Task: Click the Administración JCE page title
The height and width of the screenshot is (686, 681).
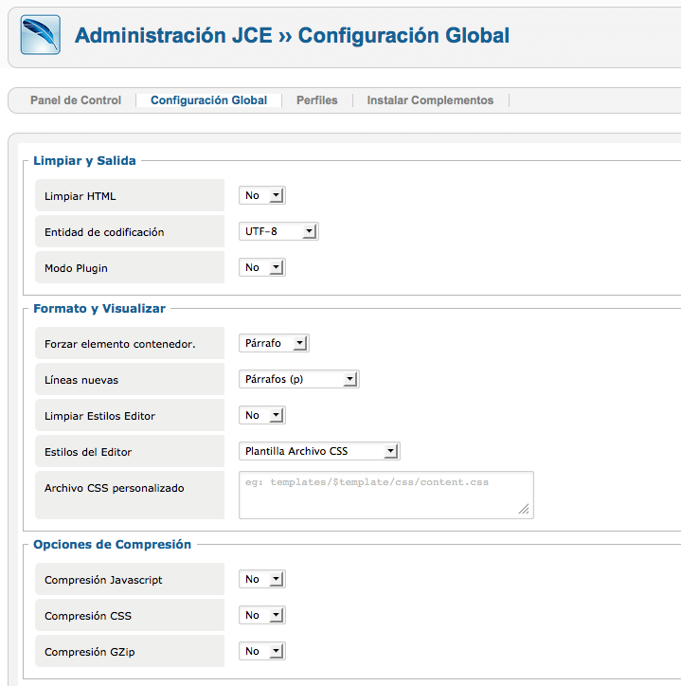Action: point(292,35)
